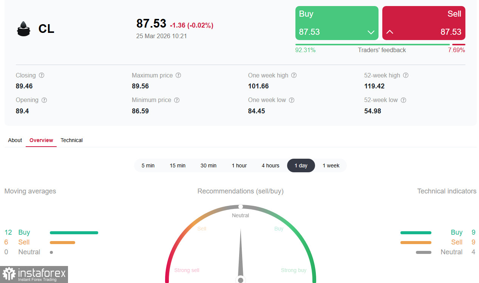The height and width of the screenshot is (283, 479).
Task: Click the red traders' feedback bar segment
Action: 459,45
